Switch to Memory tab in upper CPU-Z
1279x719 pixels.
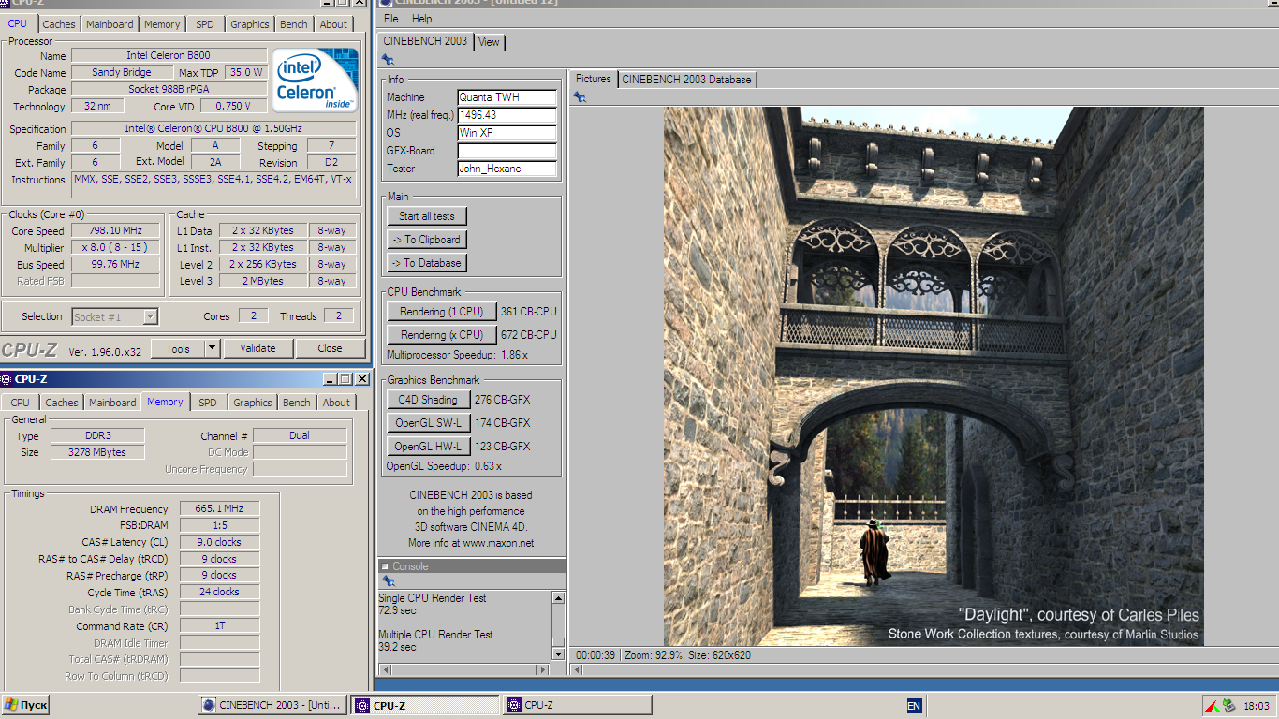(x=162, y=24)
